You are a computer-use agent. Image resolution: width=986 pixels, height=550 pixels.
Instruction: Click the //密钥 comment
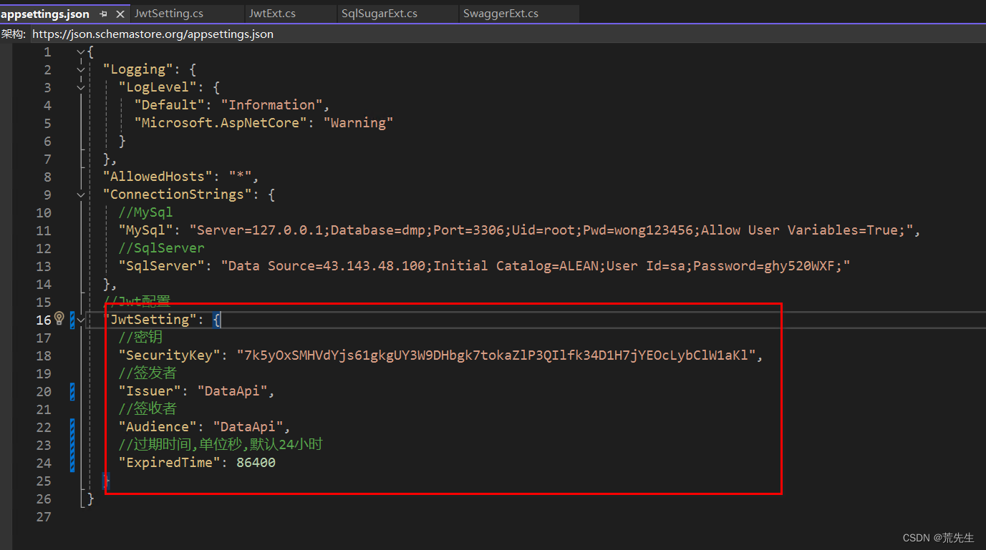141,338
